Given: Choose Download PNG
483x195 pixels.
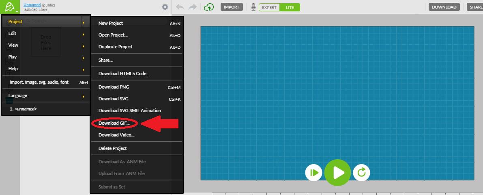Looking at the screenshot, I should pos(136,87).
